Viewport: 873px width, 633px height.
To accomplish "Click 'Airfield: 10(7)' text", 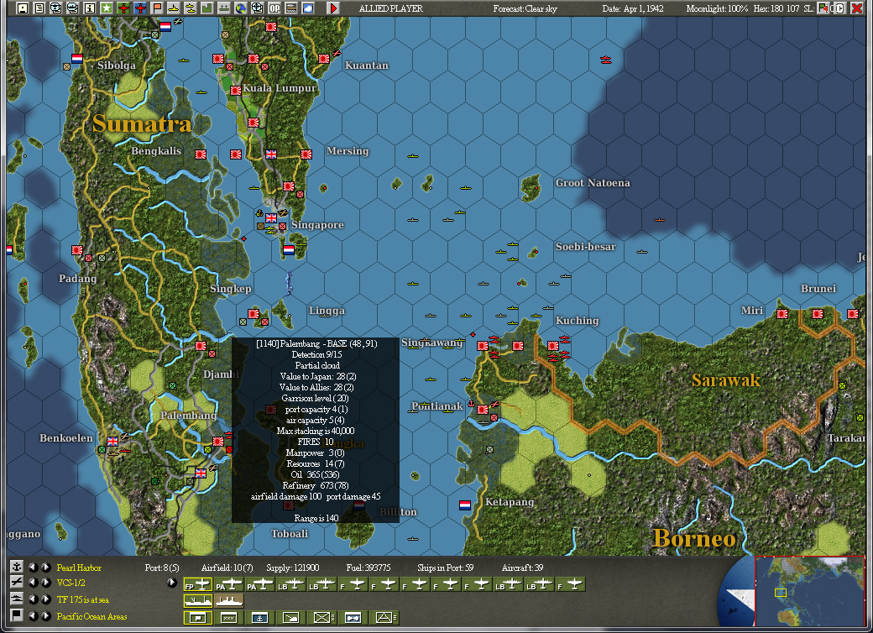I will [x=227, y=568].
